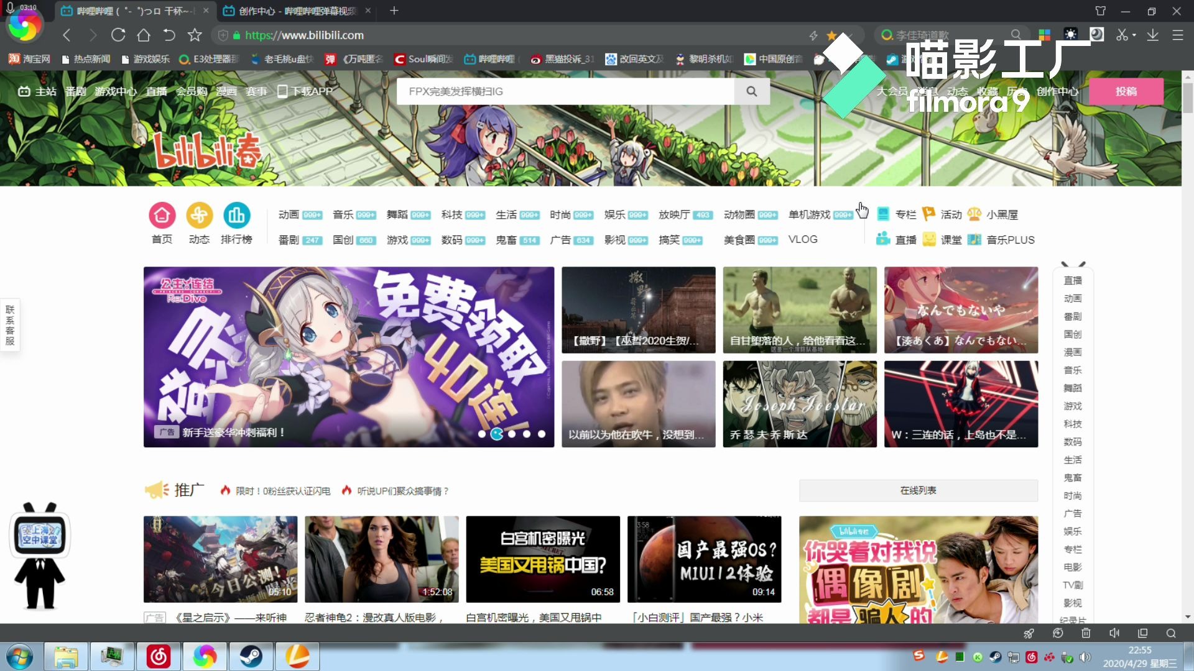Click the system tray volume speaker icon
Image resolution: width=1194 pixels, height=671 pixels.
[1085, 657]
